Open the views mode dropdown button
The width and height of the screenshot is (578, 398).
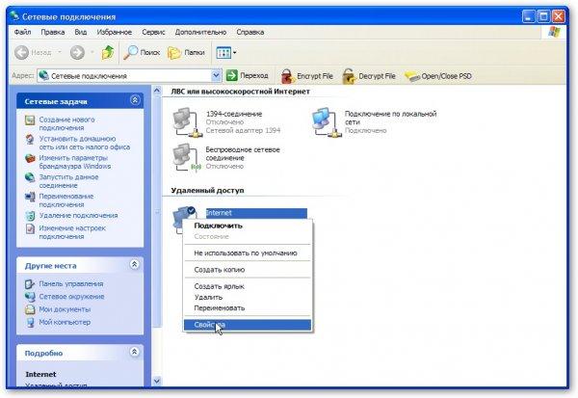(225, 52)
